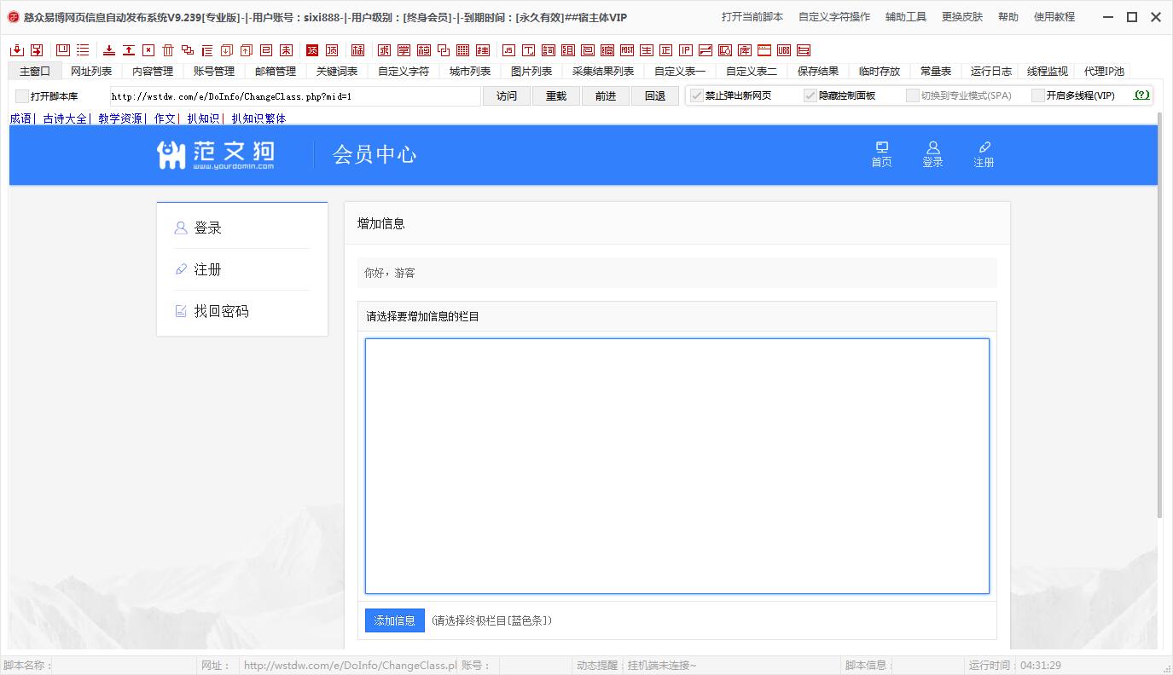The width and height of the screenshot is (1173, 675).
Task: Open 使用教程 menu
Action: [x=1054, y=17]
